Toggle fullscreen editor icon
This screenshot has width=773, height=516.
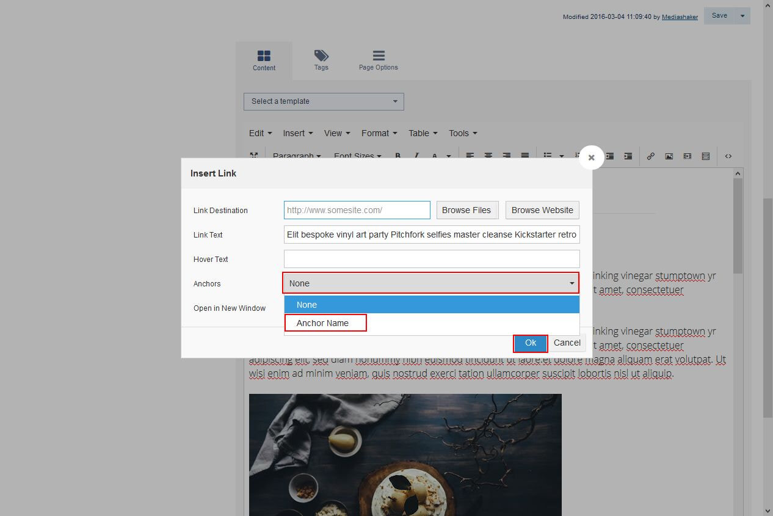254,156
